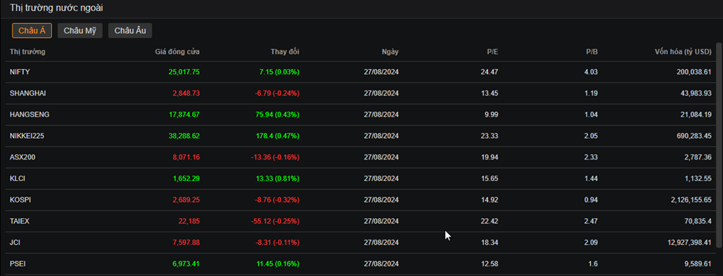Screen dimensions: 723x276
Task: Click the Thị trường column header
Action: coord(27,52)
